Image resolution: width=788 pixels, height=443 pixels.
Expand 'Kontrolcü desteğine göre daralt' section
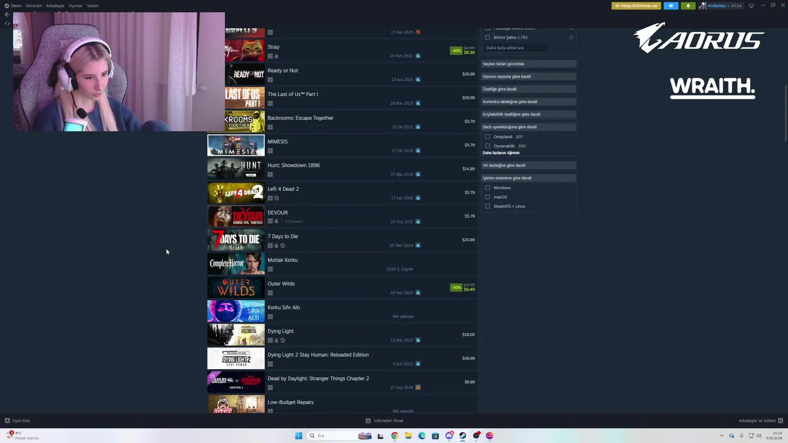528,102
